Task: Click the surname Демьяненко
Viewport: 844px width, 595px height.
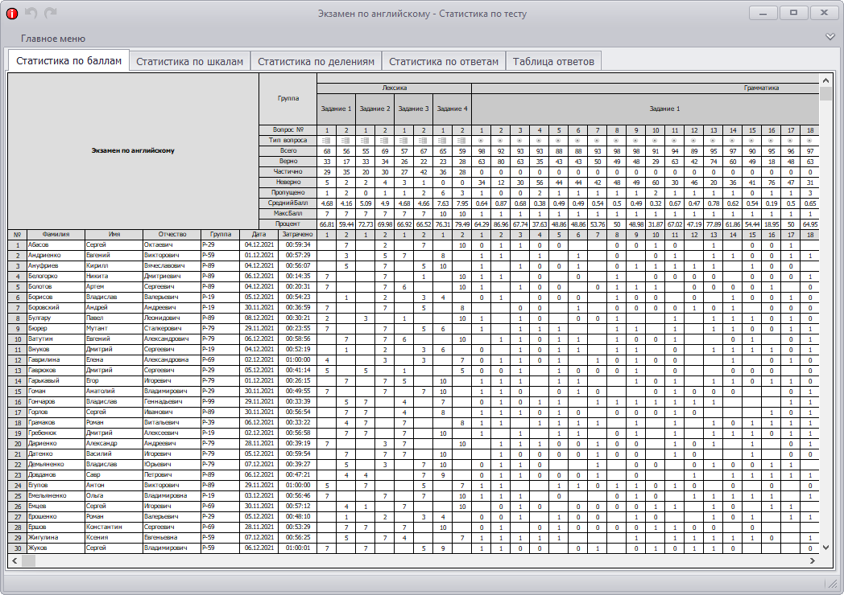Action: [46, 465]
